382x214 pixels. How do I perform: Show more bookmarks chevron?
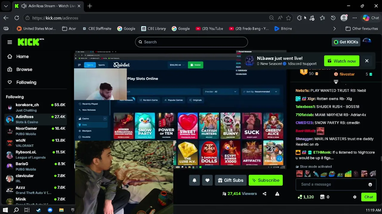coord(334,29)
